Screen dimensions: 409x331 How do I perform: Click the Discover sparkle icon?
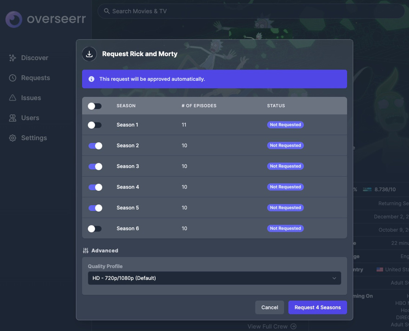(x=13, y=58)
